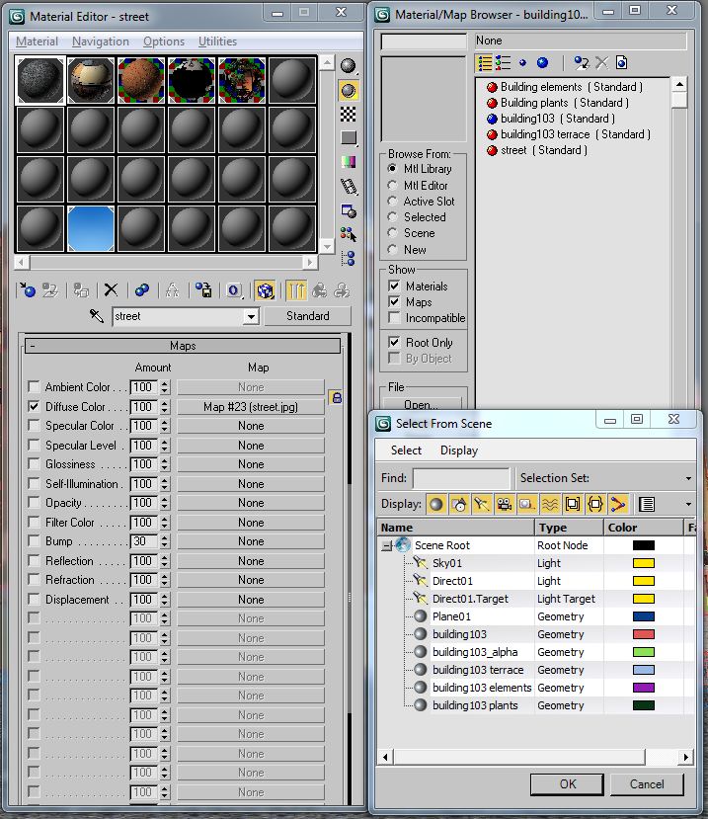This screenshot has height=819, width=708.
Task: Enable the Opacity map checkbox
Action: (x=34, y=503)
